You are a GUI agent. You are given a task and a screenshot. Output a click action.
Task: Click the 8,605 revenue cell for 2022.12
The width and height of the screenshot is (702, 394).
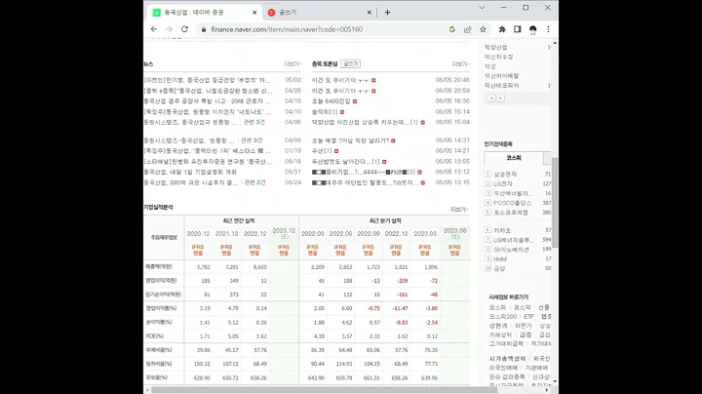click(x=259, y=267)
